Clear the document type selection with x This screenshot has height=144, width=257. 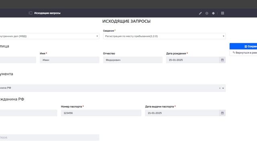(x=220, y=88)
